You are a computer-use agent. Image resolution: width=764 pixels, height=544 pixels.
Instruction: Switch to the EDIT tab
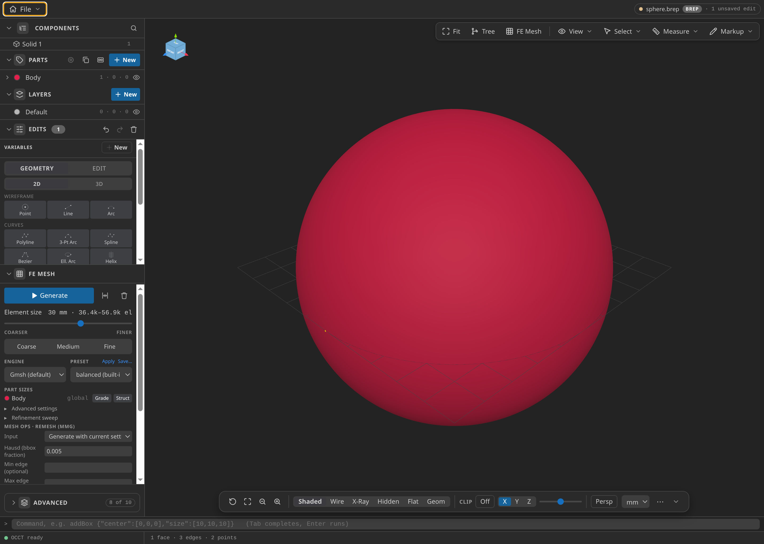tap(99, 169)
